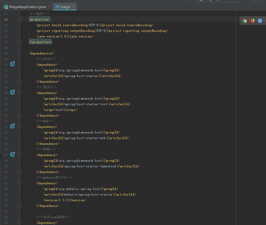Click the opening properties tag

pyautogui.click(x=40, y=19)
